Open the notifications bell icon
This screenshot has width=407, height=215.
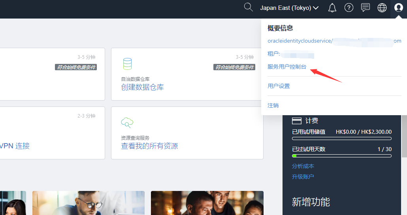click(332, 8)
